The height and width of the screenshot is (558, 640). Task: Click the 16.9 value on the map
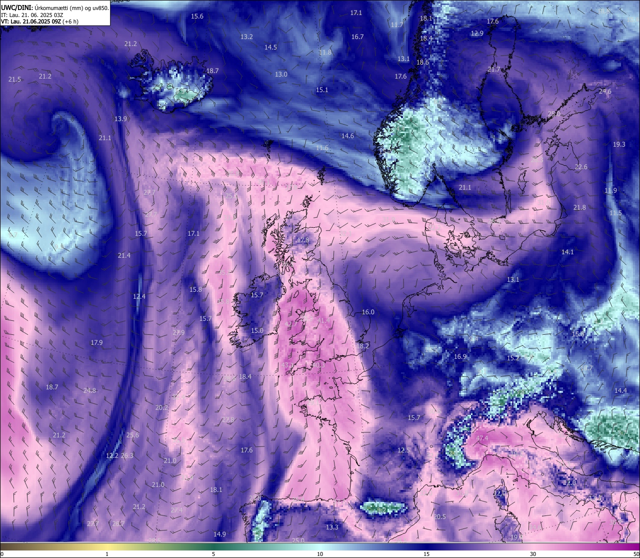click(x=460, y=357)
